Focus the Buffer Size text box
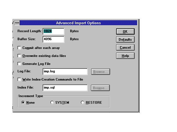Screen dimensions: 177x132 53,39
